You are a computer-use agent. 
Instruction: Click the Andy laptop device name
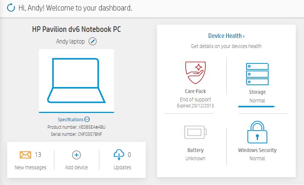click(x=70, y=41)
